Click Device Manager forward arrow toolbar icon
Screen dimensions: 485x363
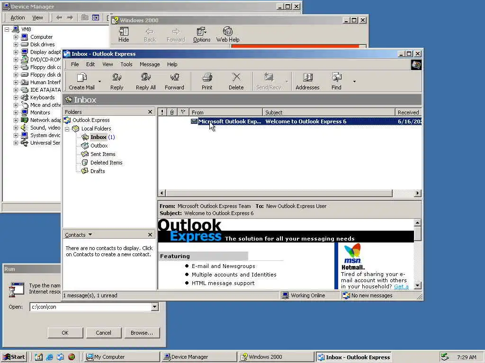pos(70,17)
